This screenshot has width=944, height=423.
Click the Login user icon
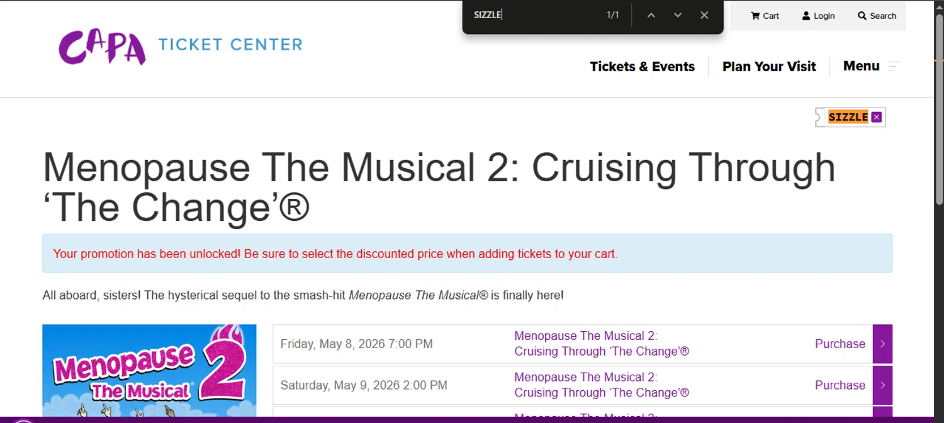tap(806, 16)
